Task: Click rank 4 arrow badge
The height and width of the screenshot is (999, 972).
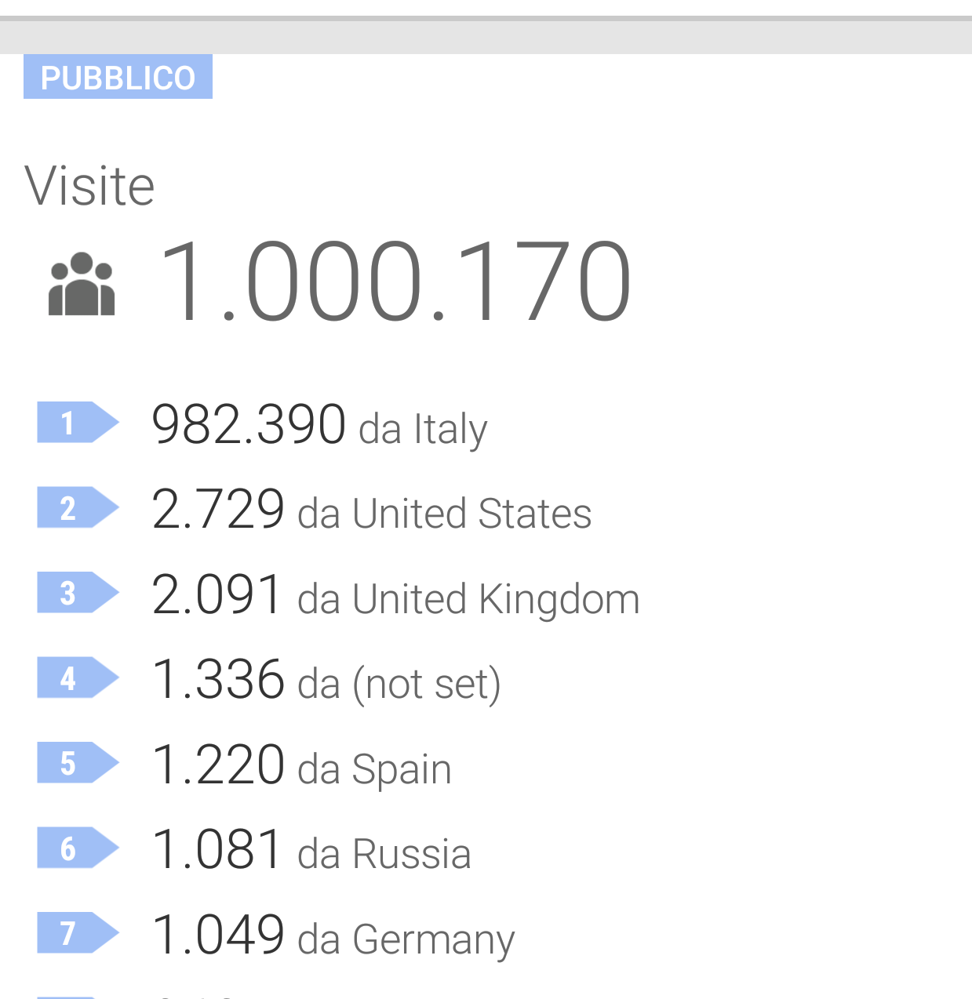Action: coord(76,678)
